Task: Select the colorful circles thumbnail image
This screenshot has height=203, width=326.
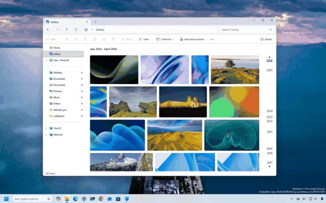Action: [234, 102]
